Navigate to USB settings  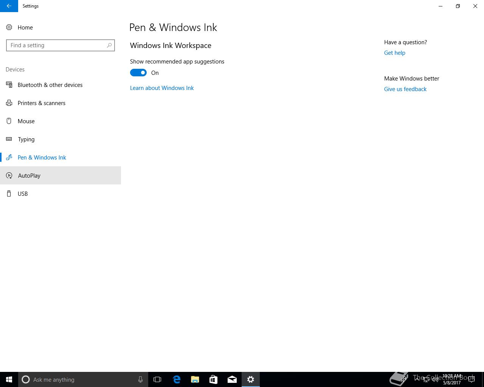click(60, 193)
